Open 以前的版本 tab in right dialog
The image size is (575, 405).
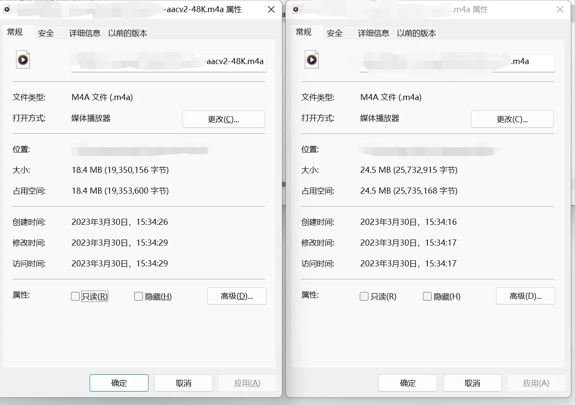coord(416,33)
